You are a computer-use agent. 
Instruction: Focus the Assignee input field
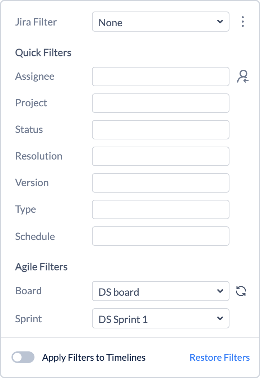[x=161, y=77]
